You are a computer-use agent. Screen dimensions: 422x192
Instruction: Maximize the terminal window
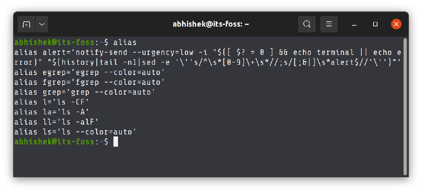coord(375,24)
